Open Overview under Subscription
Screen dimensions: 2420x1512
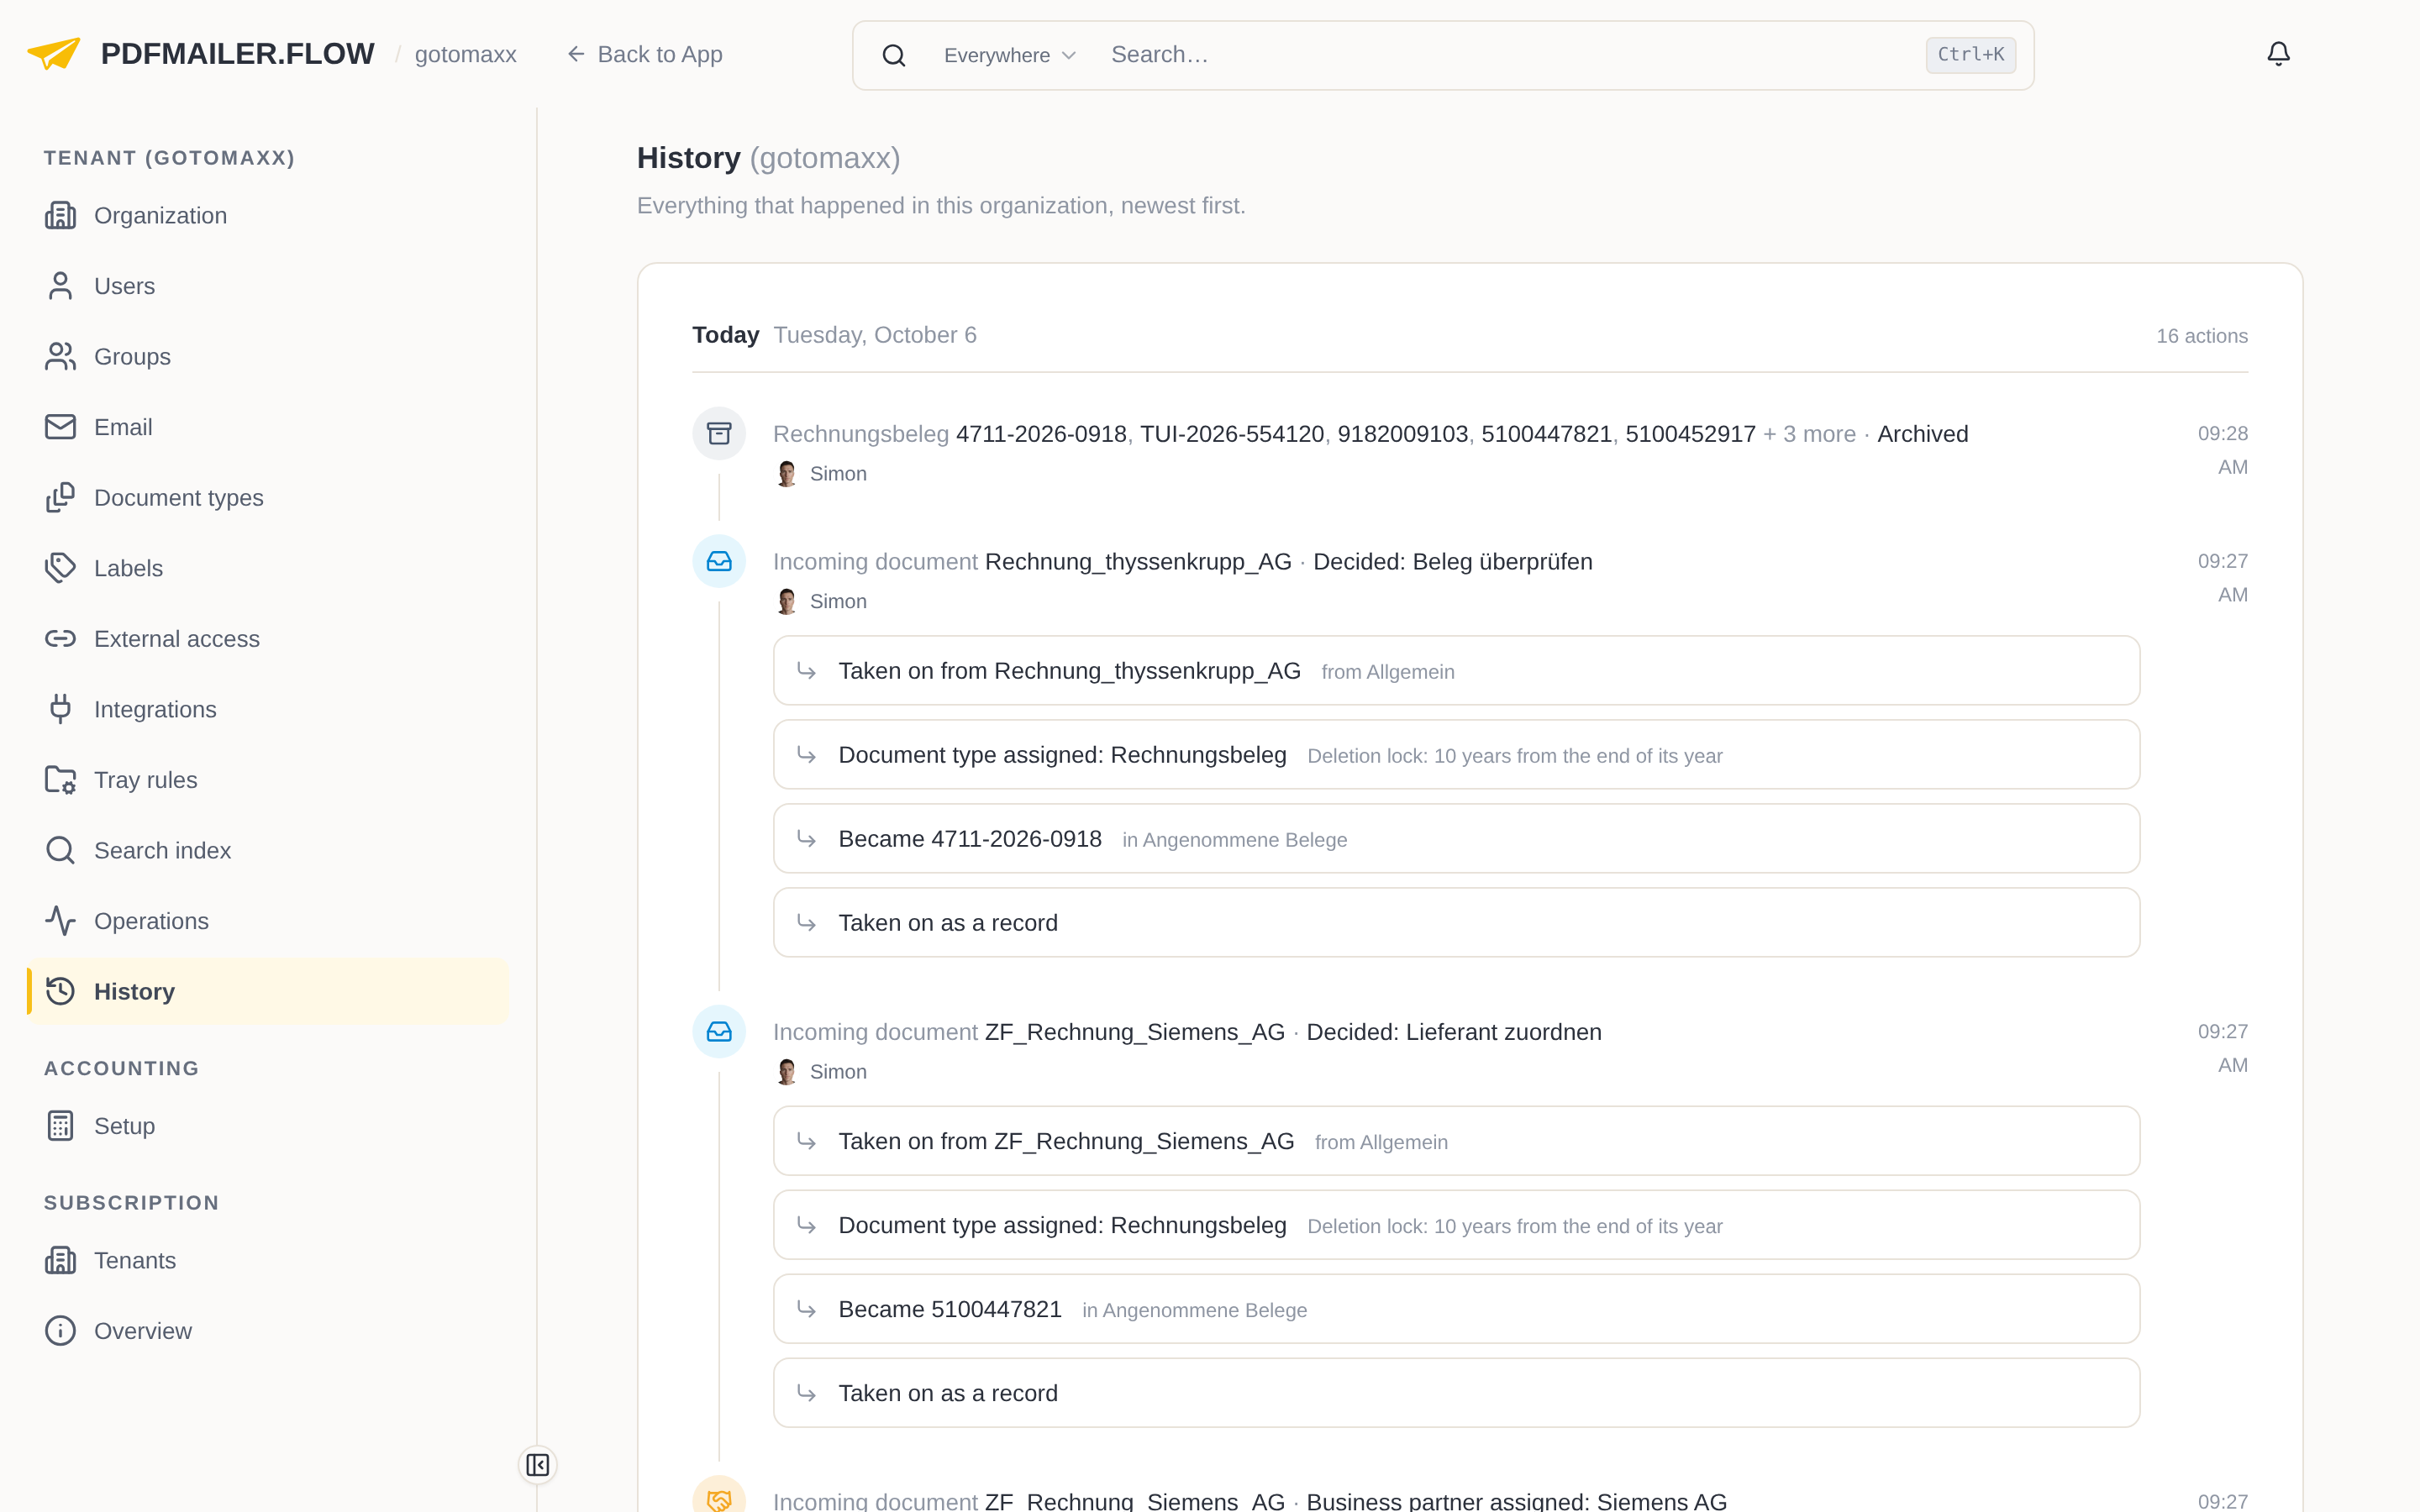(267, 1331)
